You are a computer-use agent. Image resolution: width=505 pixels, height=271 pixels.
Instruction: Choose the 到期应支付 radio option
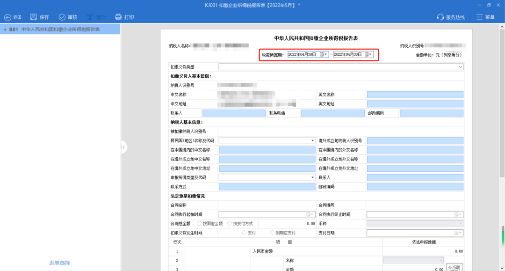(x=272, y=233)
